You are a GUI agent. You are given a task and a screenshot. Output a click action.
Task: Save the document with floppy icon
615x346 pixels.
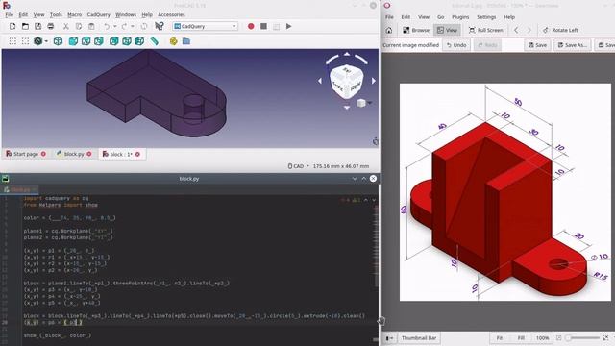click(x=37, y=26)
